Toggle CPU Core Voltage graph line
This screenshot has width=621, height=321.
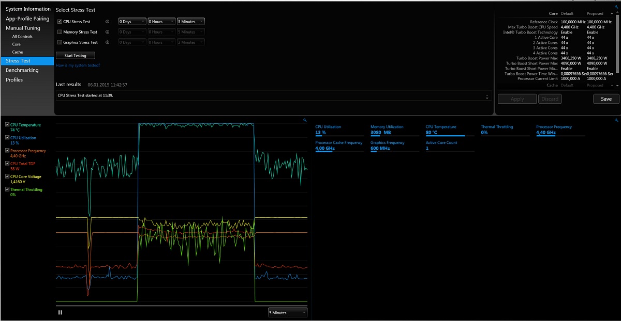[7, 176]
